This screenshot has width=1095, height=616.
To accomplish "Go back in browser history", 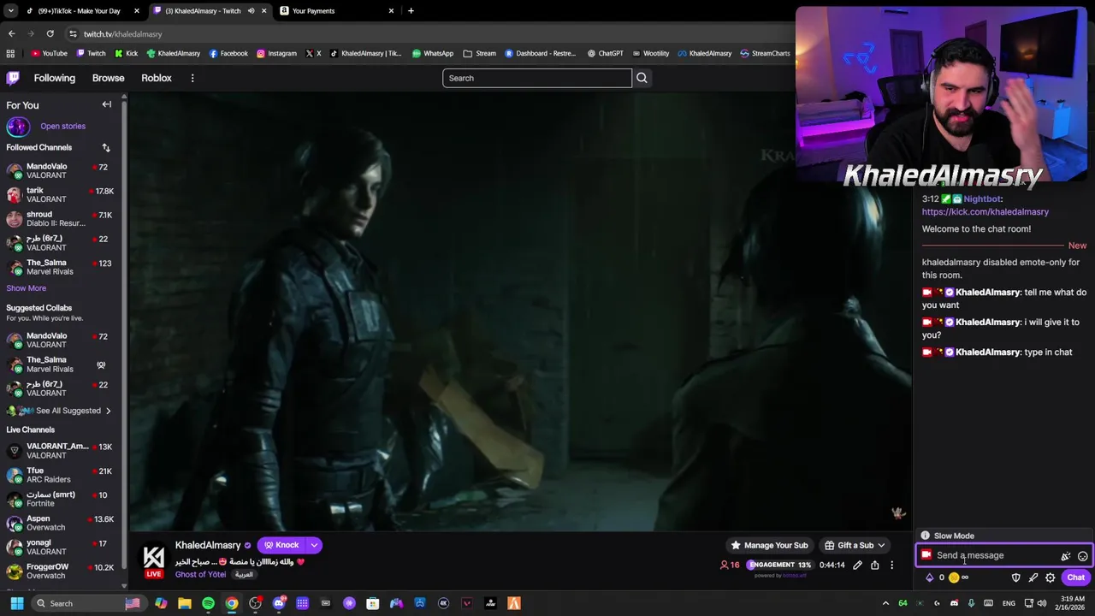I will pyautogui.click(x=11, y=33).
